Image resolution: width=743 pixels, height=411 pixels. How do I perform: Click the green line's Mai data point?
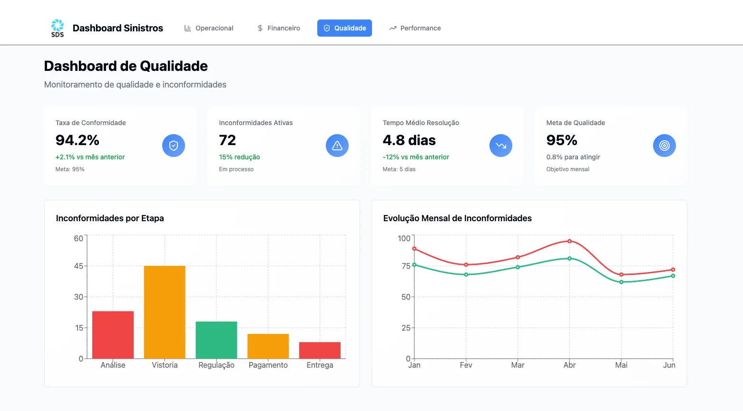(x=621, y=282)
